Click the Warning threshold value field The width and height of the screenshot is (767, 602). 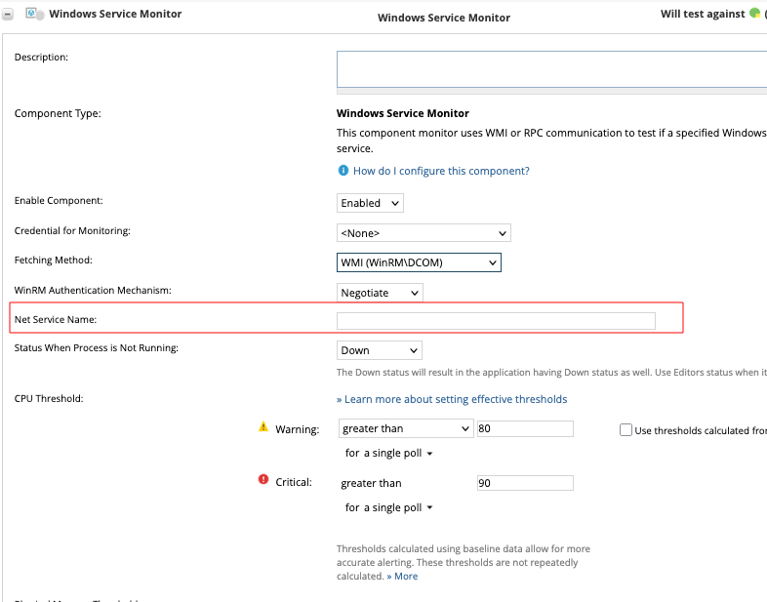pyautogui.click(x=525, y=428)
